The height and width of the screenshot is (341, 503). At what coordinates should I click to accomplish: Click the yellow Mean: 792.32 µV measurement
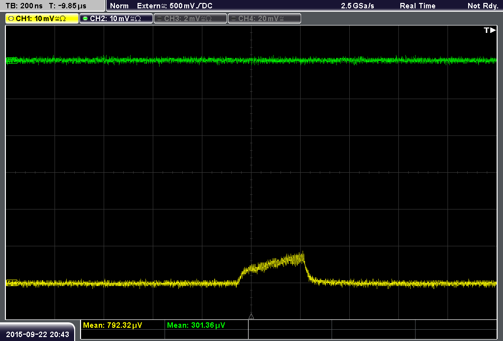[x=112, y=325]
